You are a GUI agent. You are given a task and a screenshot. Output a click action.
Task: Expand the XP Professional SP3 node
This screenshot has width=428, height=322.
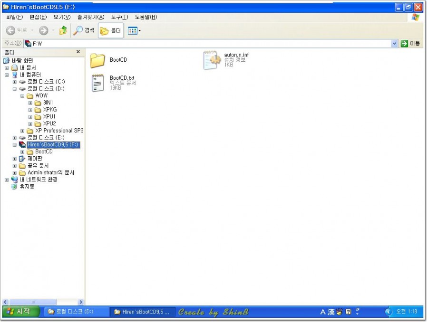(22, 131)
